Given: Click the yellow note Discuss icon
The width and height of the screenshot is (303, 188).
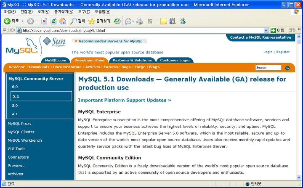Looking at the screenshot, I should click(x=163, y=21).
